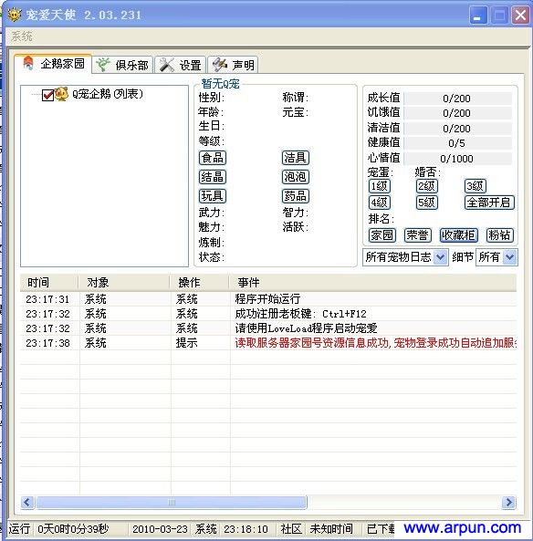
Task: Click the penguin icon beside Q宠企鹅
Action: (61, 94)
